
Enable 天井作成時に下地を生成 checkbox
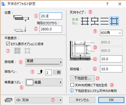(x=72, y=85)
